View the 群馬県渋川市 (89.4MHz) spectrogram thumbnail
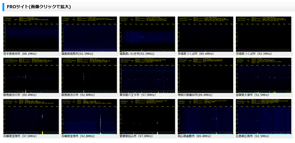The width and height of the screenshot is (295, 143). coord(31,75)
